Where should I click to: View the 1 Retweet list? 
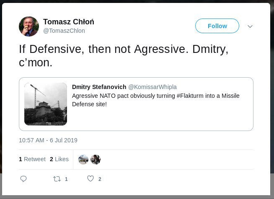pos(32,159)
